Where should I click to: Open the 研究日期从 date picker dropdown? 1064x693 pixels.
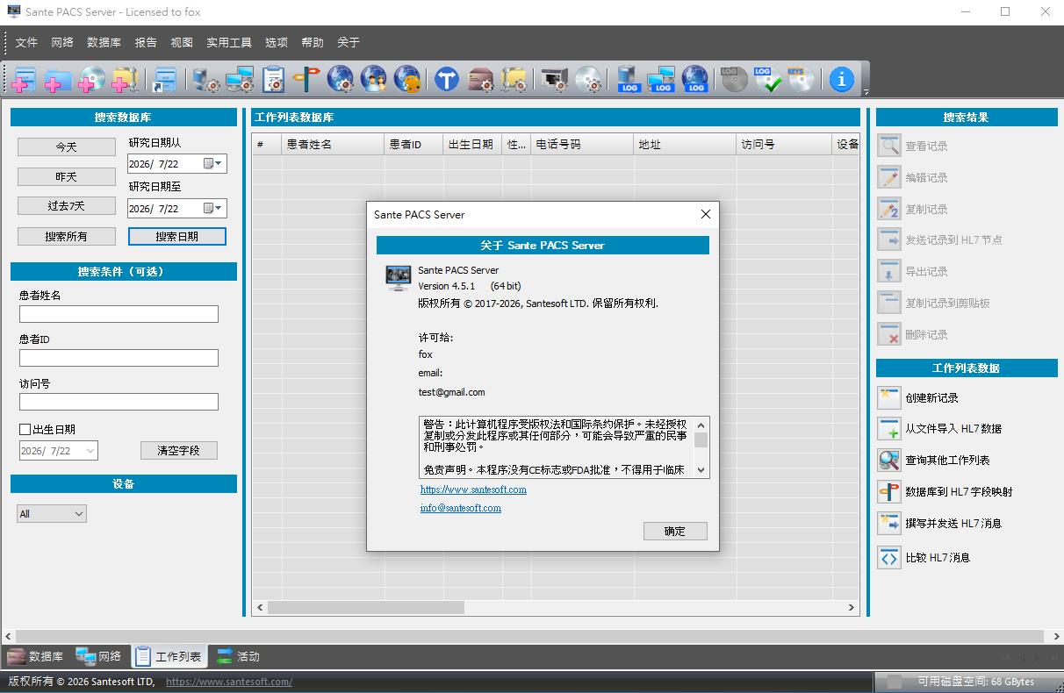[x=214, y=163]
